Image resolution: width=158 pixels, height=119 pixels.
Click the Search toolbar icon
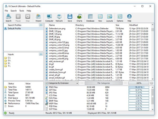click(8, 18)
